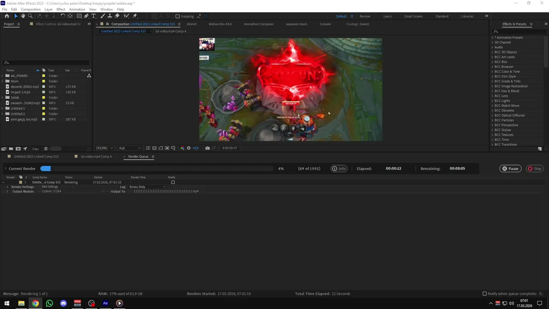Open the Log Errors Only dropdown
Image resolution: width=549 pixels, height=309 pixels.
(148, 187)
